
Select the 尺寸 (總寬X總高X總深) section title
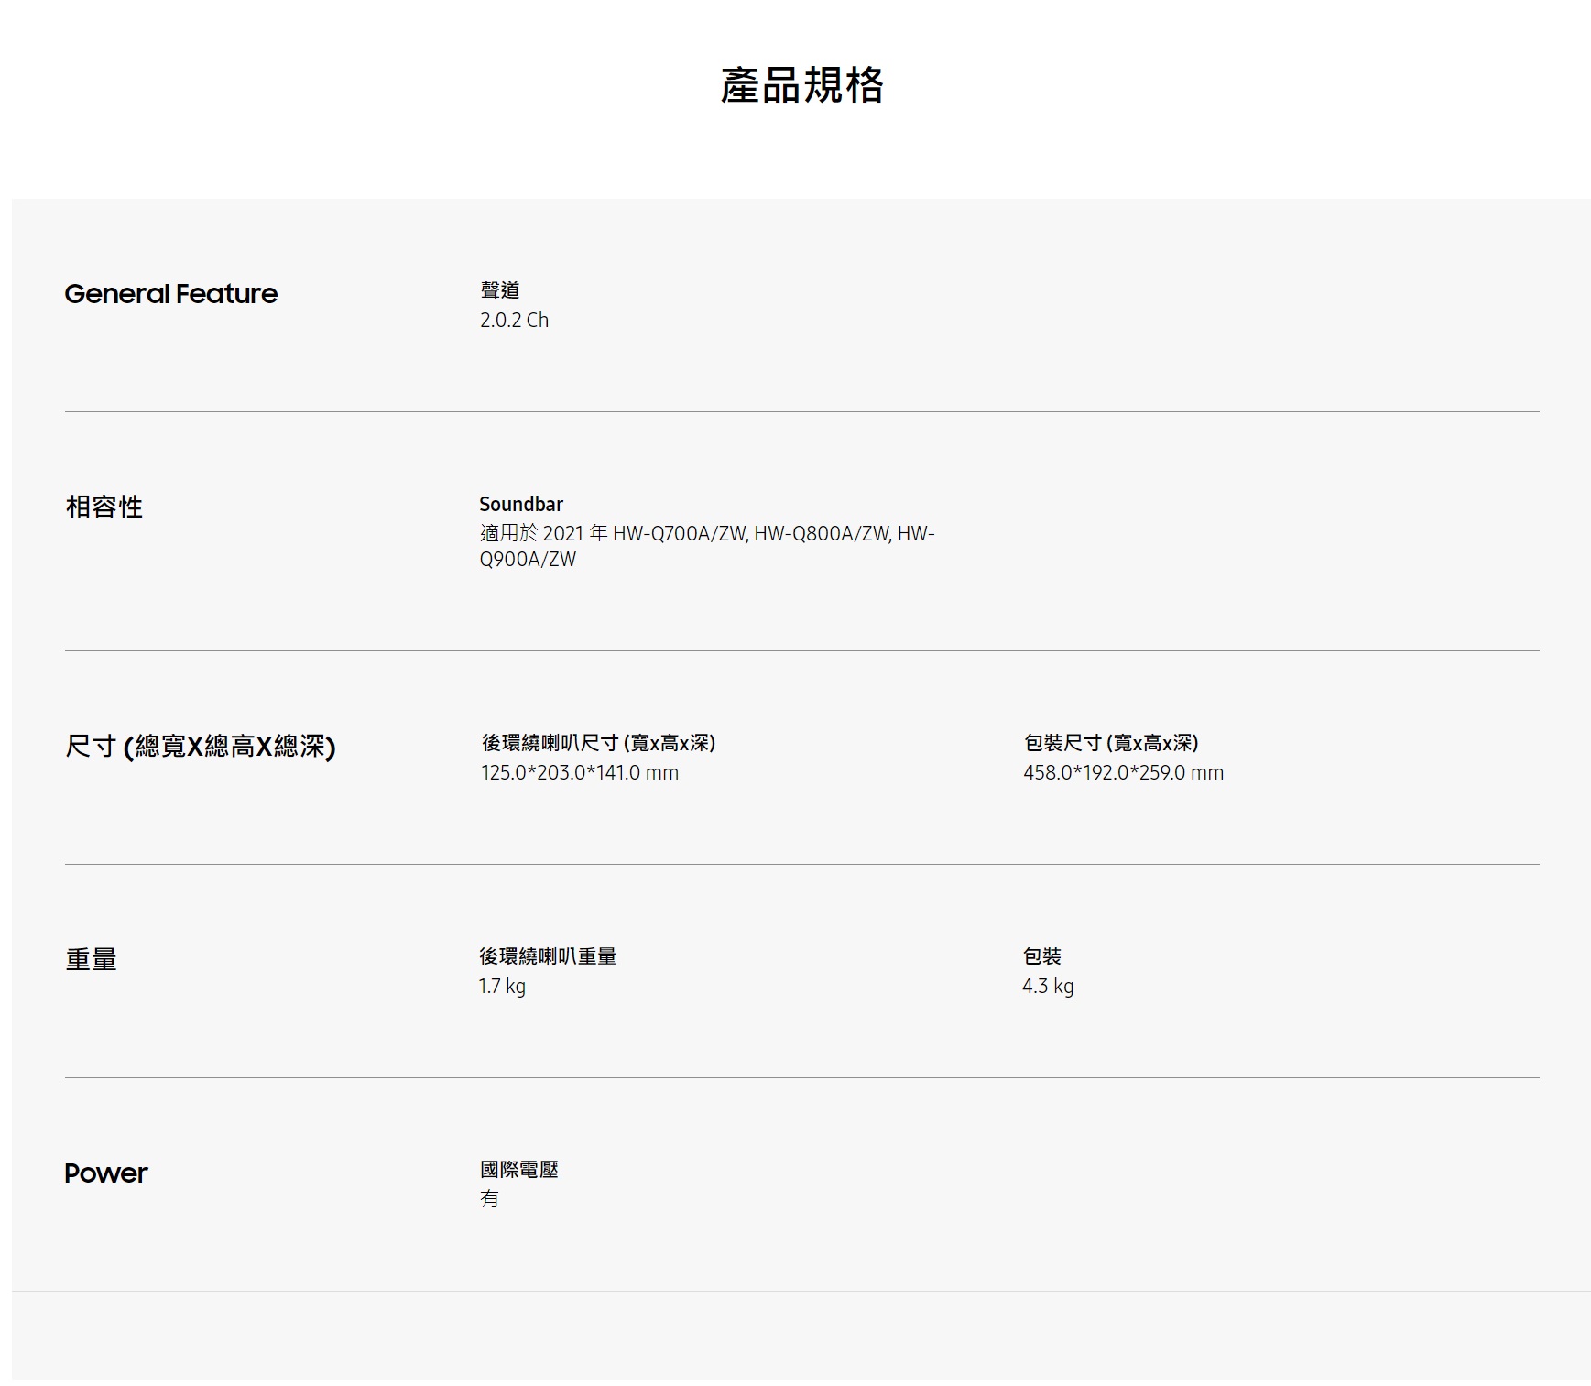click(200, 747)
